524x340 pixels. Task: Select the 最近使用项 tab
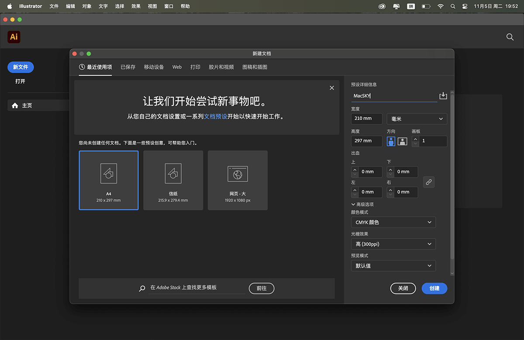(95, 67)
